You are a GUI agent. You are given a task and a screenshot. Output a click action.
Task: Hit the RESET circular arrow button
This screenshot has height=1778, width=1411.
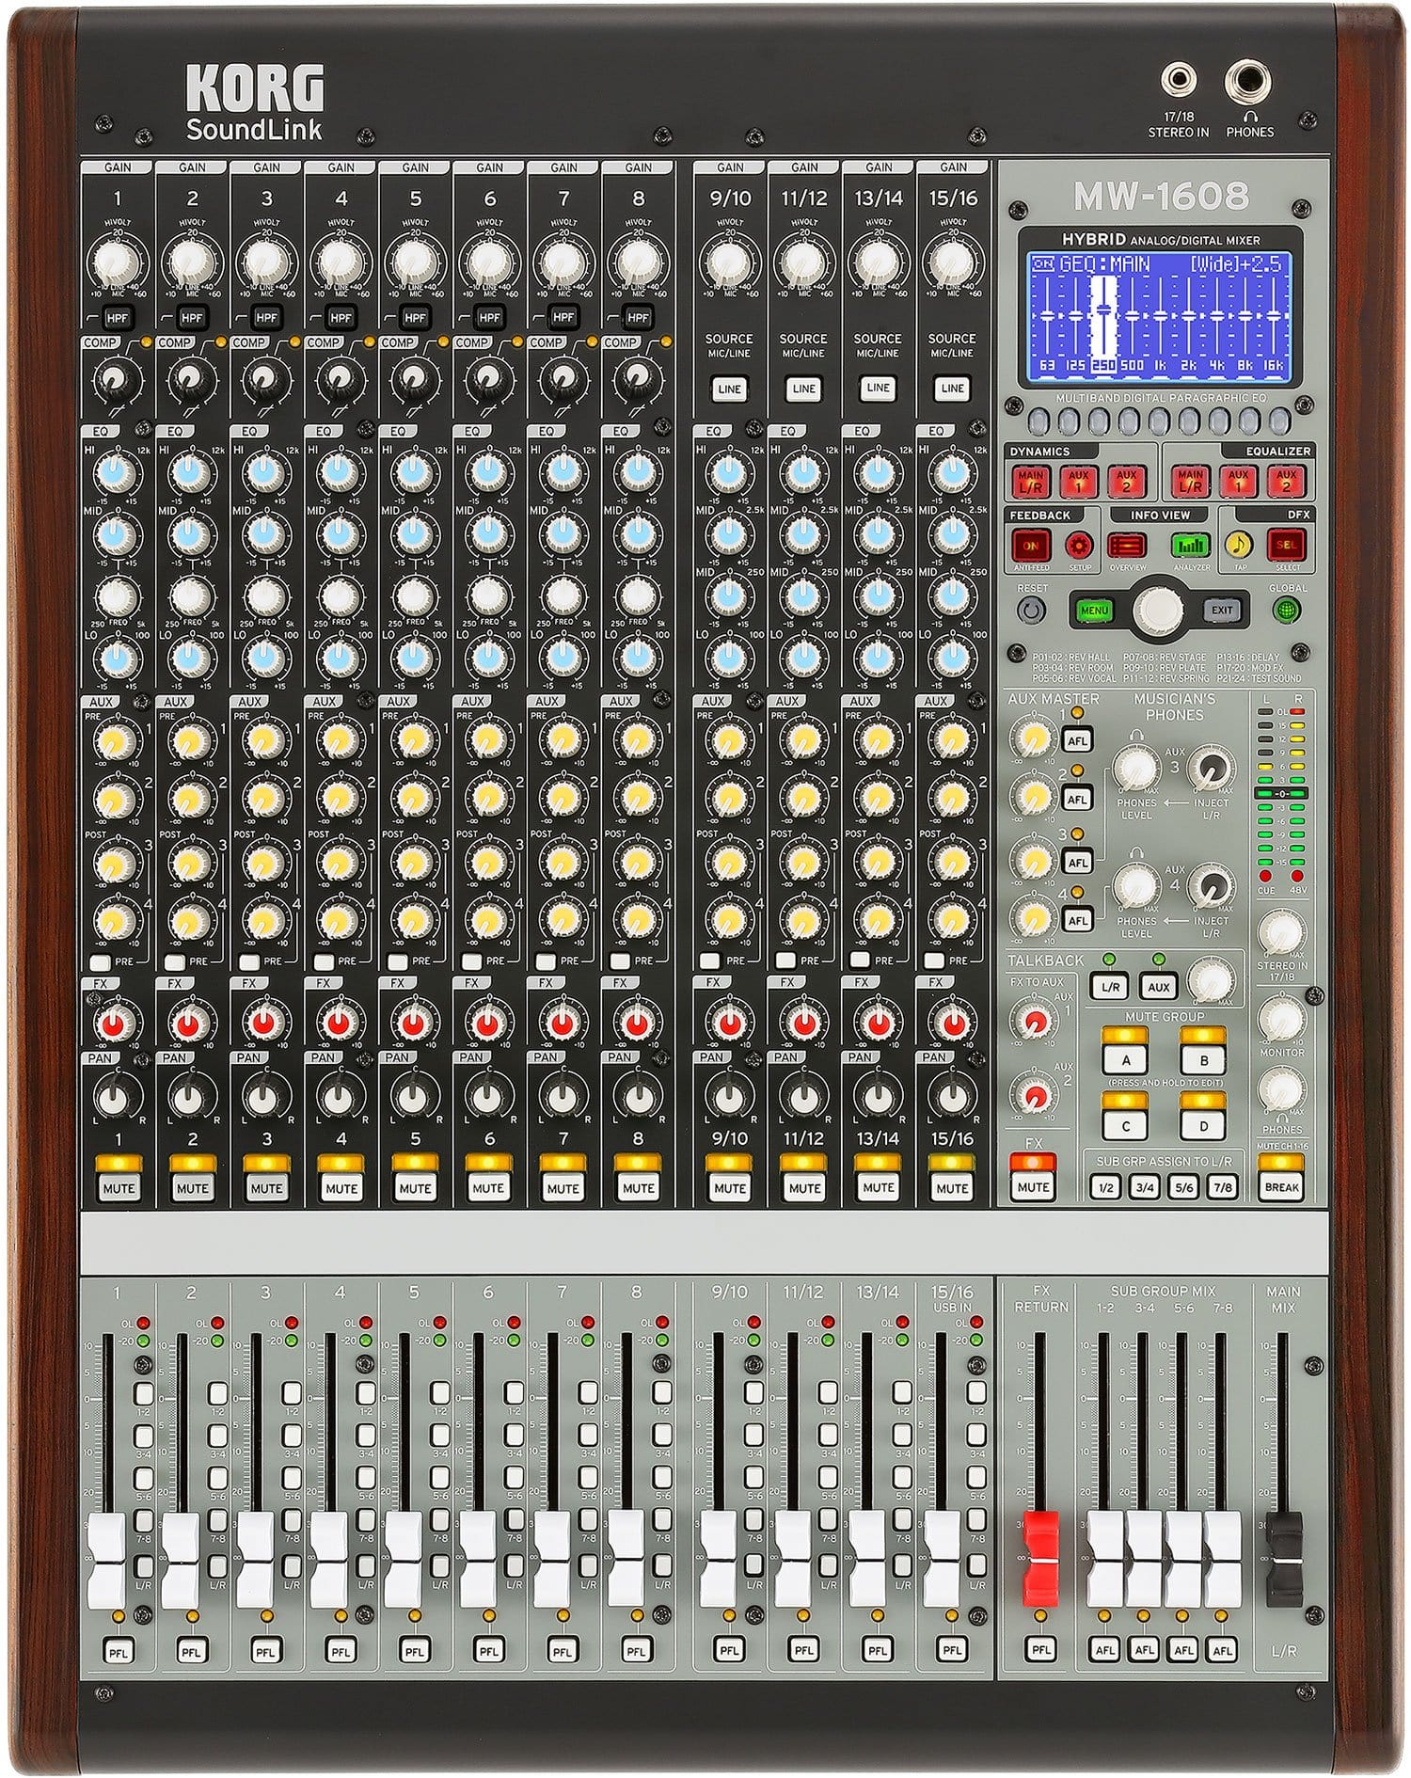click(x=1031, y=610)
